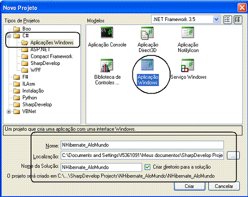Viewport: 248px width, 197px height.
Task: Select the ASP.NET folder in tree
Action: click(36, 50)
